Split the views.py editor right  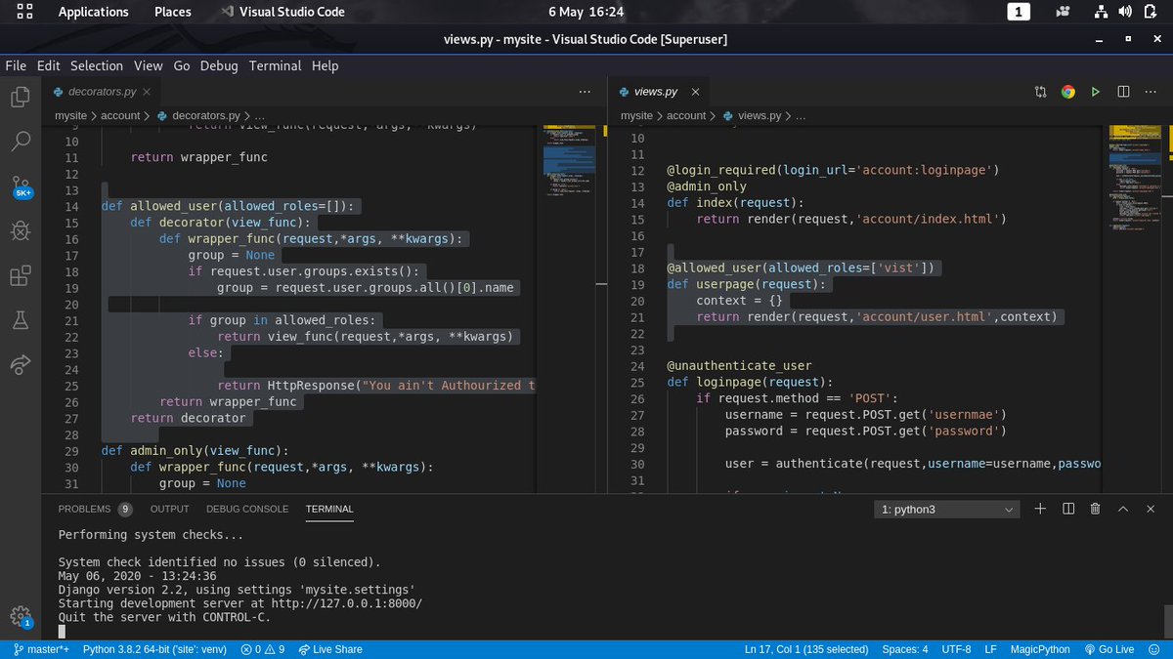(x=1123, y=92)
